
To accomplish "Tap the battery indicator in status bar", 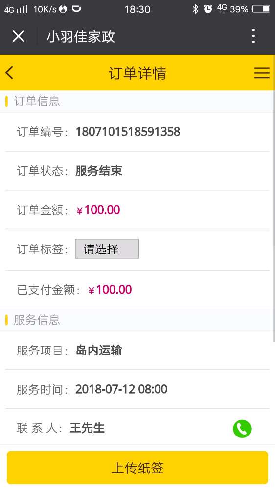I will [x=261, y=9].
